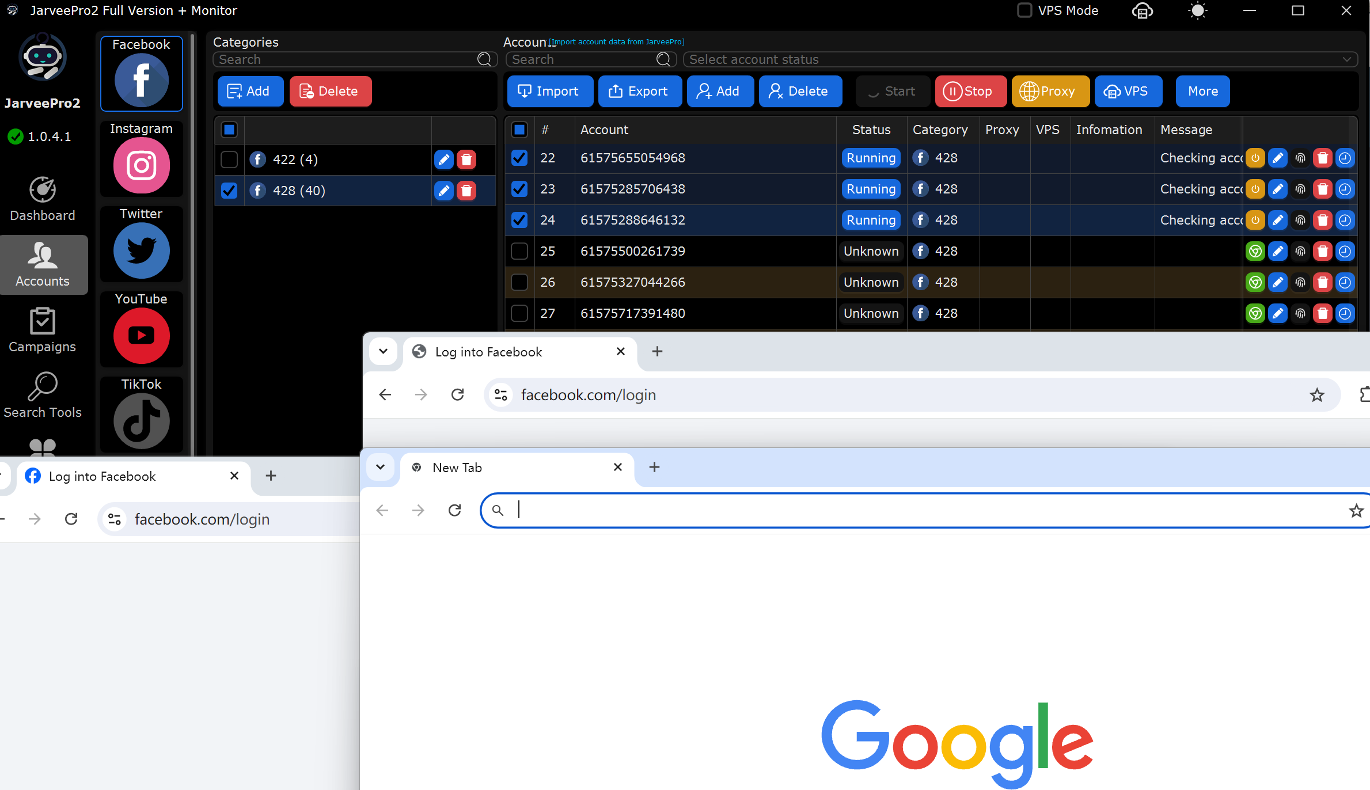This screenshot has height=790, width=1370.
Task: Click the Export accounts button
Action: [640, 91]
